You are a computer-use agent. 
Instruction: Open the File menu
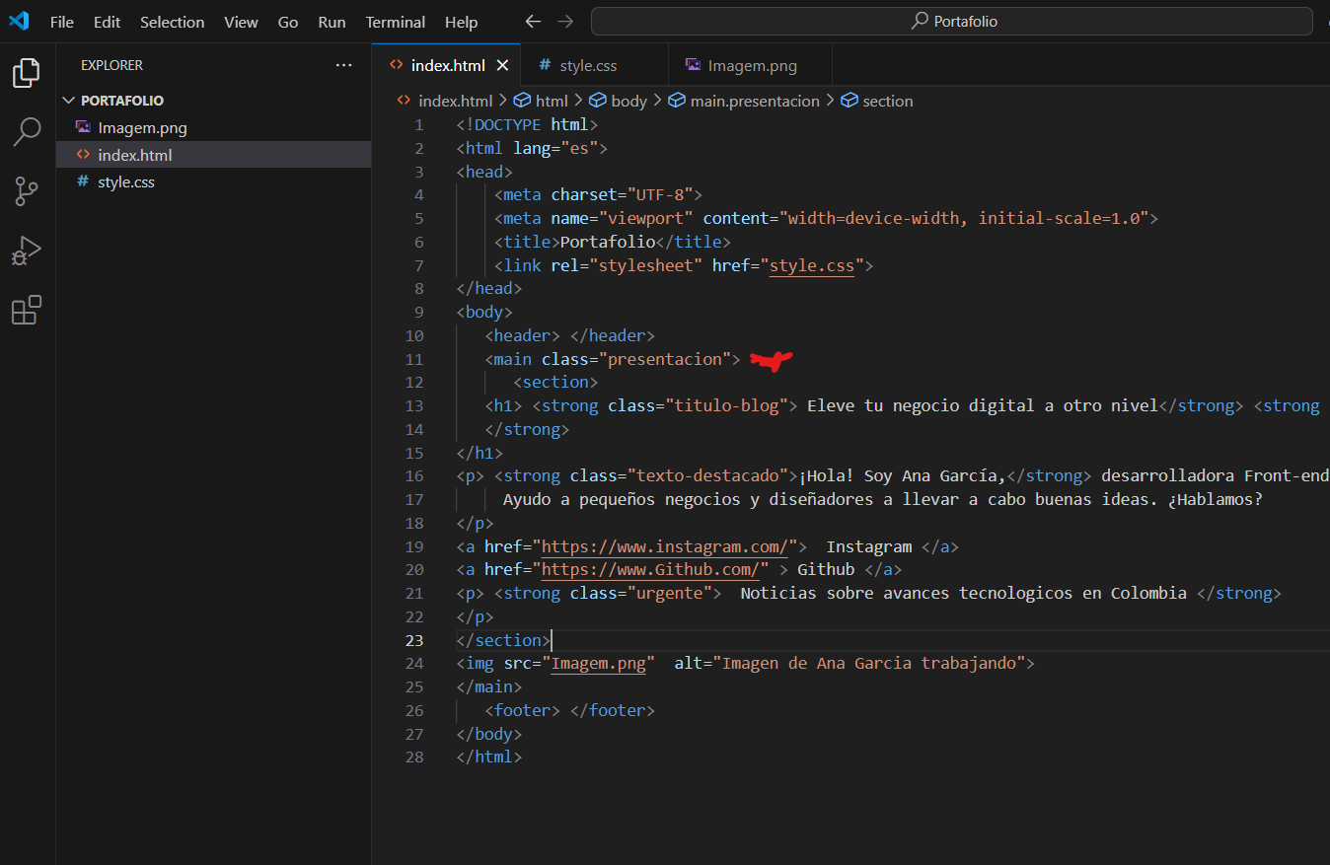pos(61,22)
